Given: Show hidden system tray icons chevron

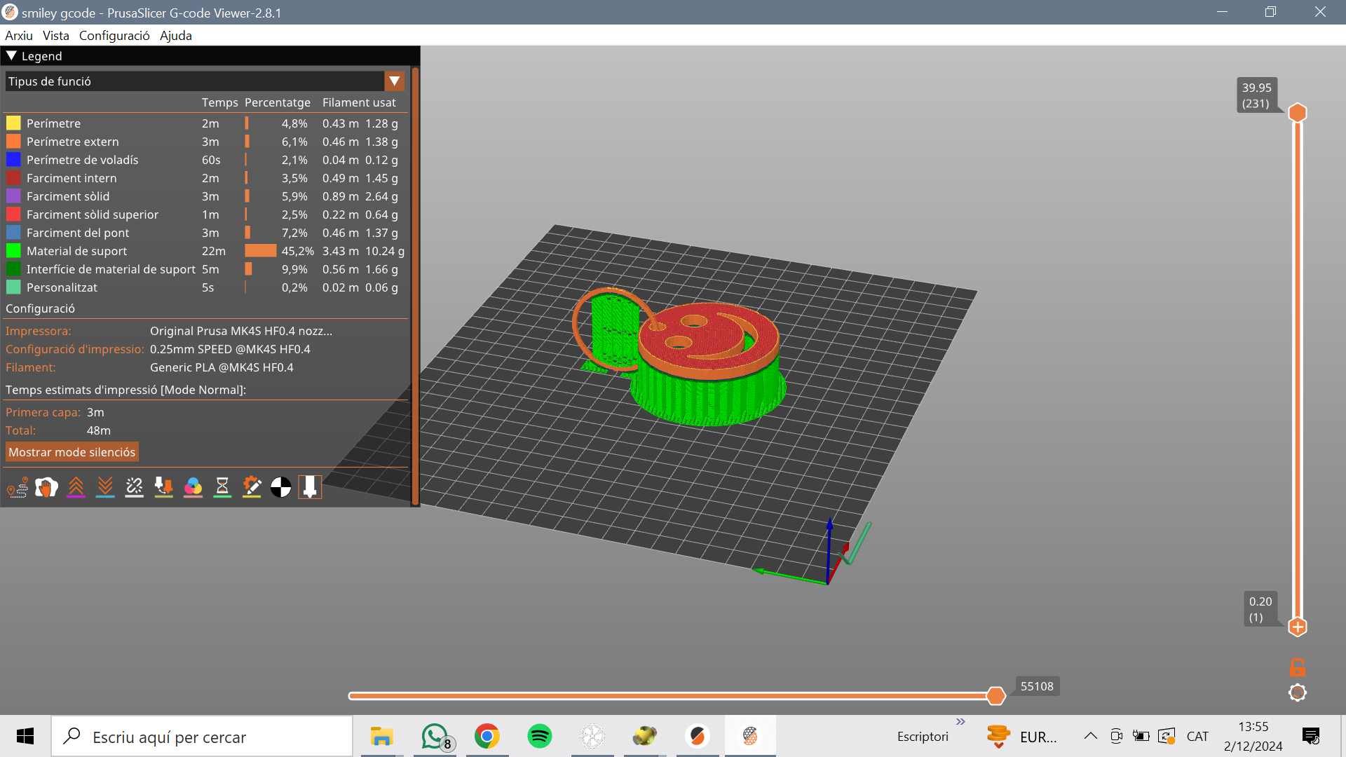Looking at the screenshot, I should pyautogui.click(x=1091, y=736).
